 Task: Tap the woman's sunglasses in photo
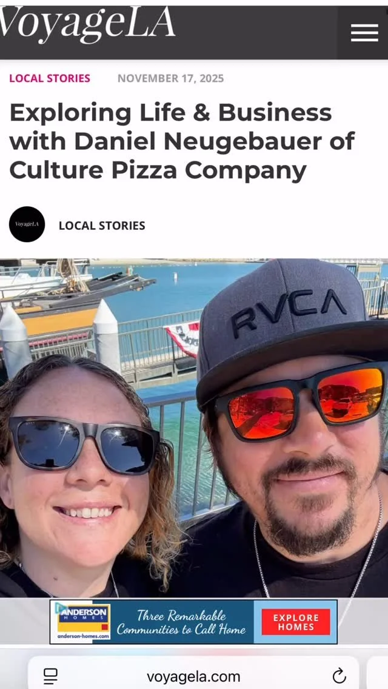pyautogui.click(x=84, y=445)
